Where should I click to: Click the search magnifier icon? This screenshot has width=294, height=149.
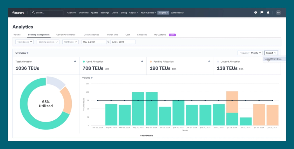pos(33,13)
